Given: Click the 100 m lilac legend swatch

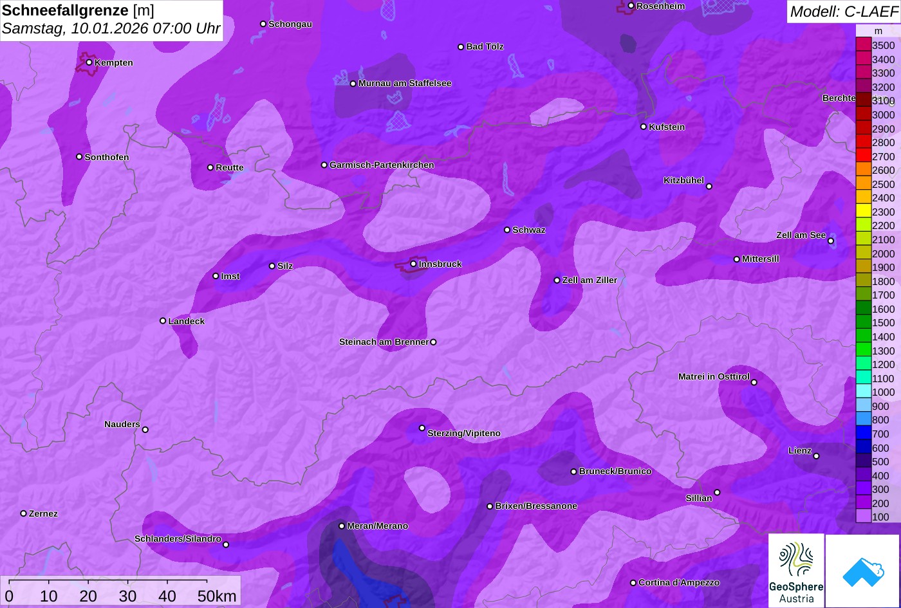Looking at the screenshot, I should [x=863, y=517].
